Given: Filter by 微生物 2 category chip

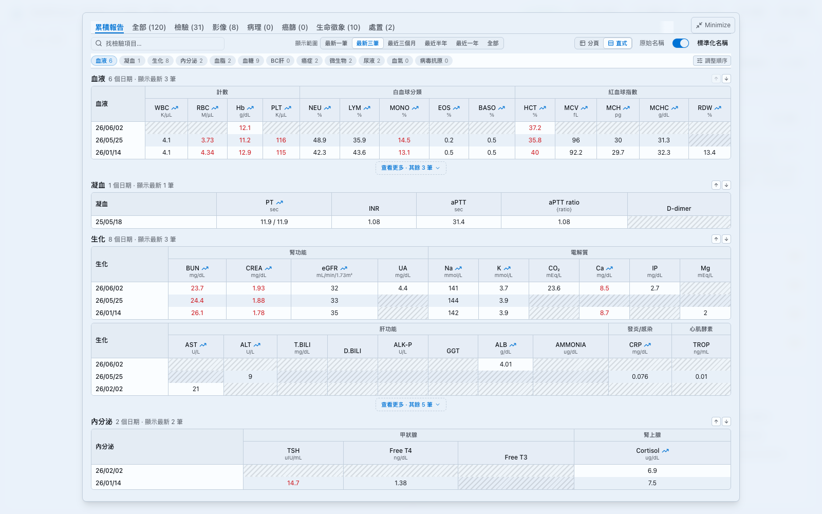Looking at the screenshot, I should (x=341, y=61).
